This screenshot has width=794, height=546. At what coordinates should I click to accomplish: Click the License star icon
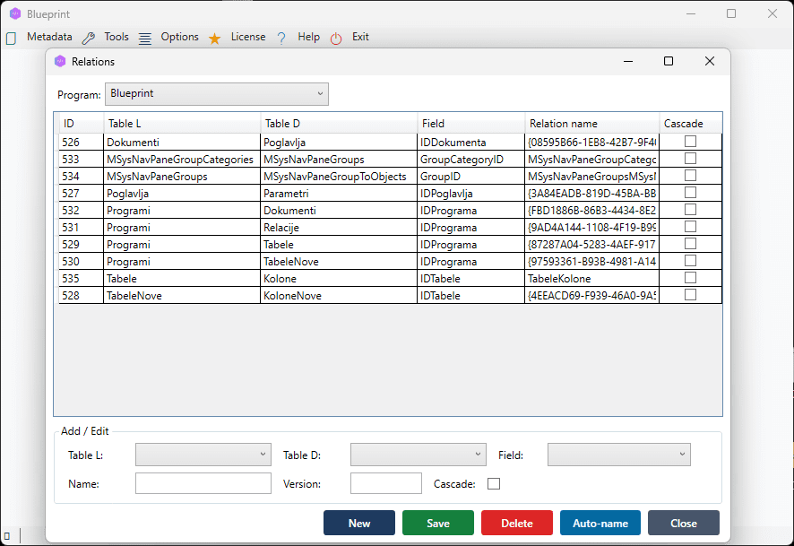(x=213, y=37)
